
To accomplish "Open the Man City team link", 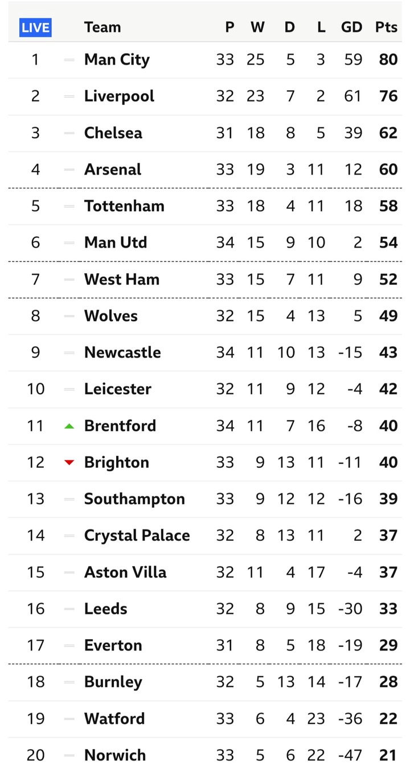I will pyautogui.click(x=117, y=59).
